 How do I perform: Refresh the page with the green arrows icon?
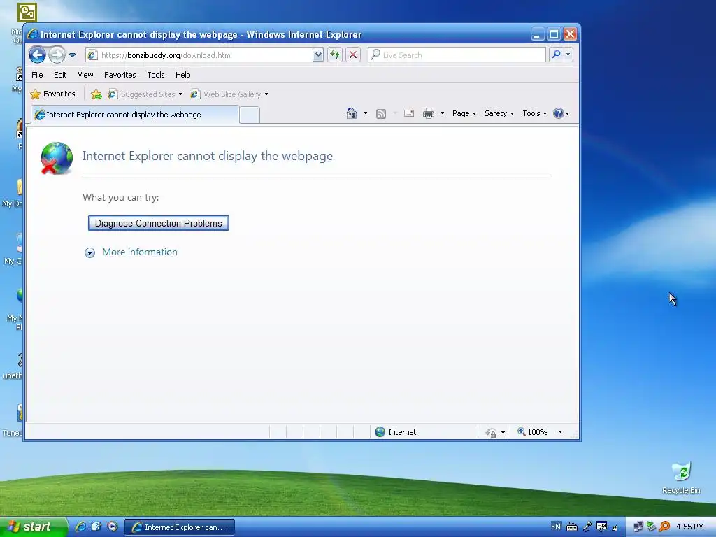335,55
